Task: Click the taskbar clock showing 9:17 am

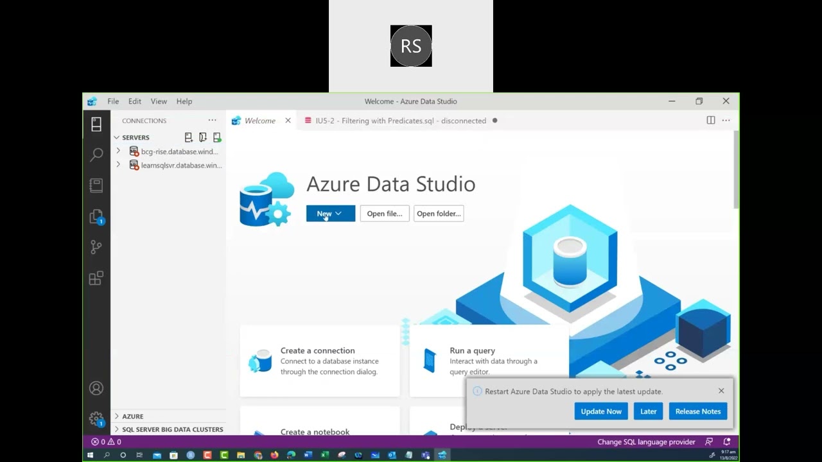Action: click(x=728, y=455)
